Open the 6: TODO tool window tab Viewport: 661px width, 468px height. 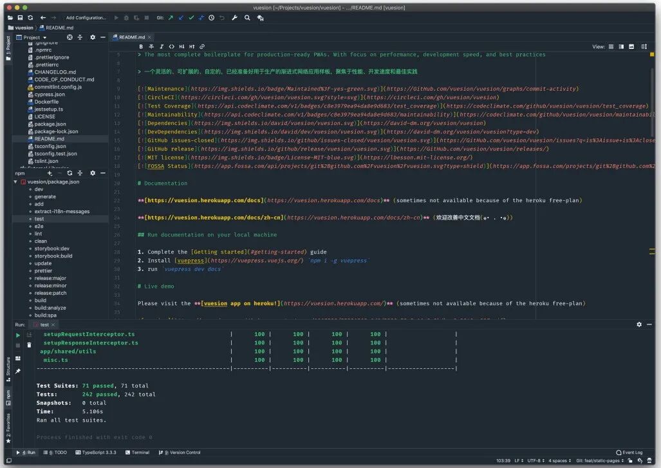click(55, 453)
